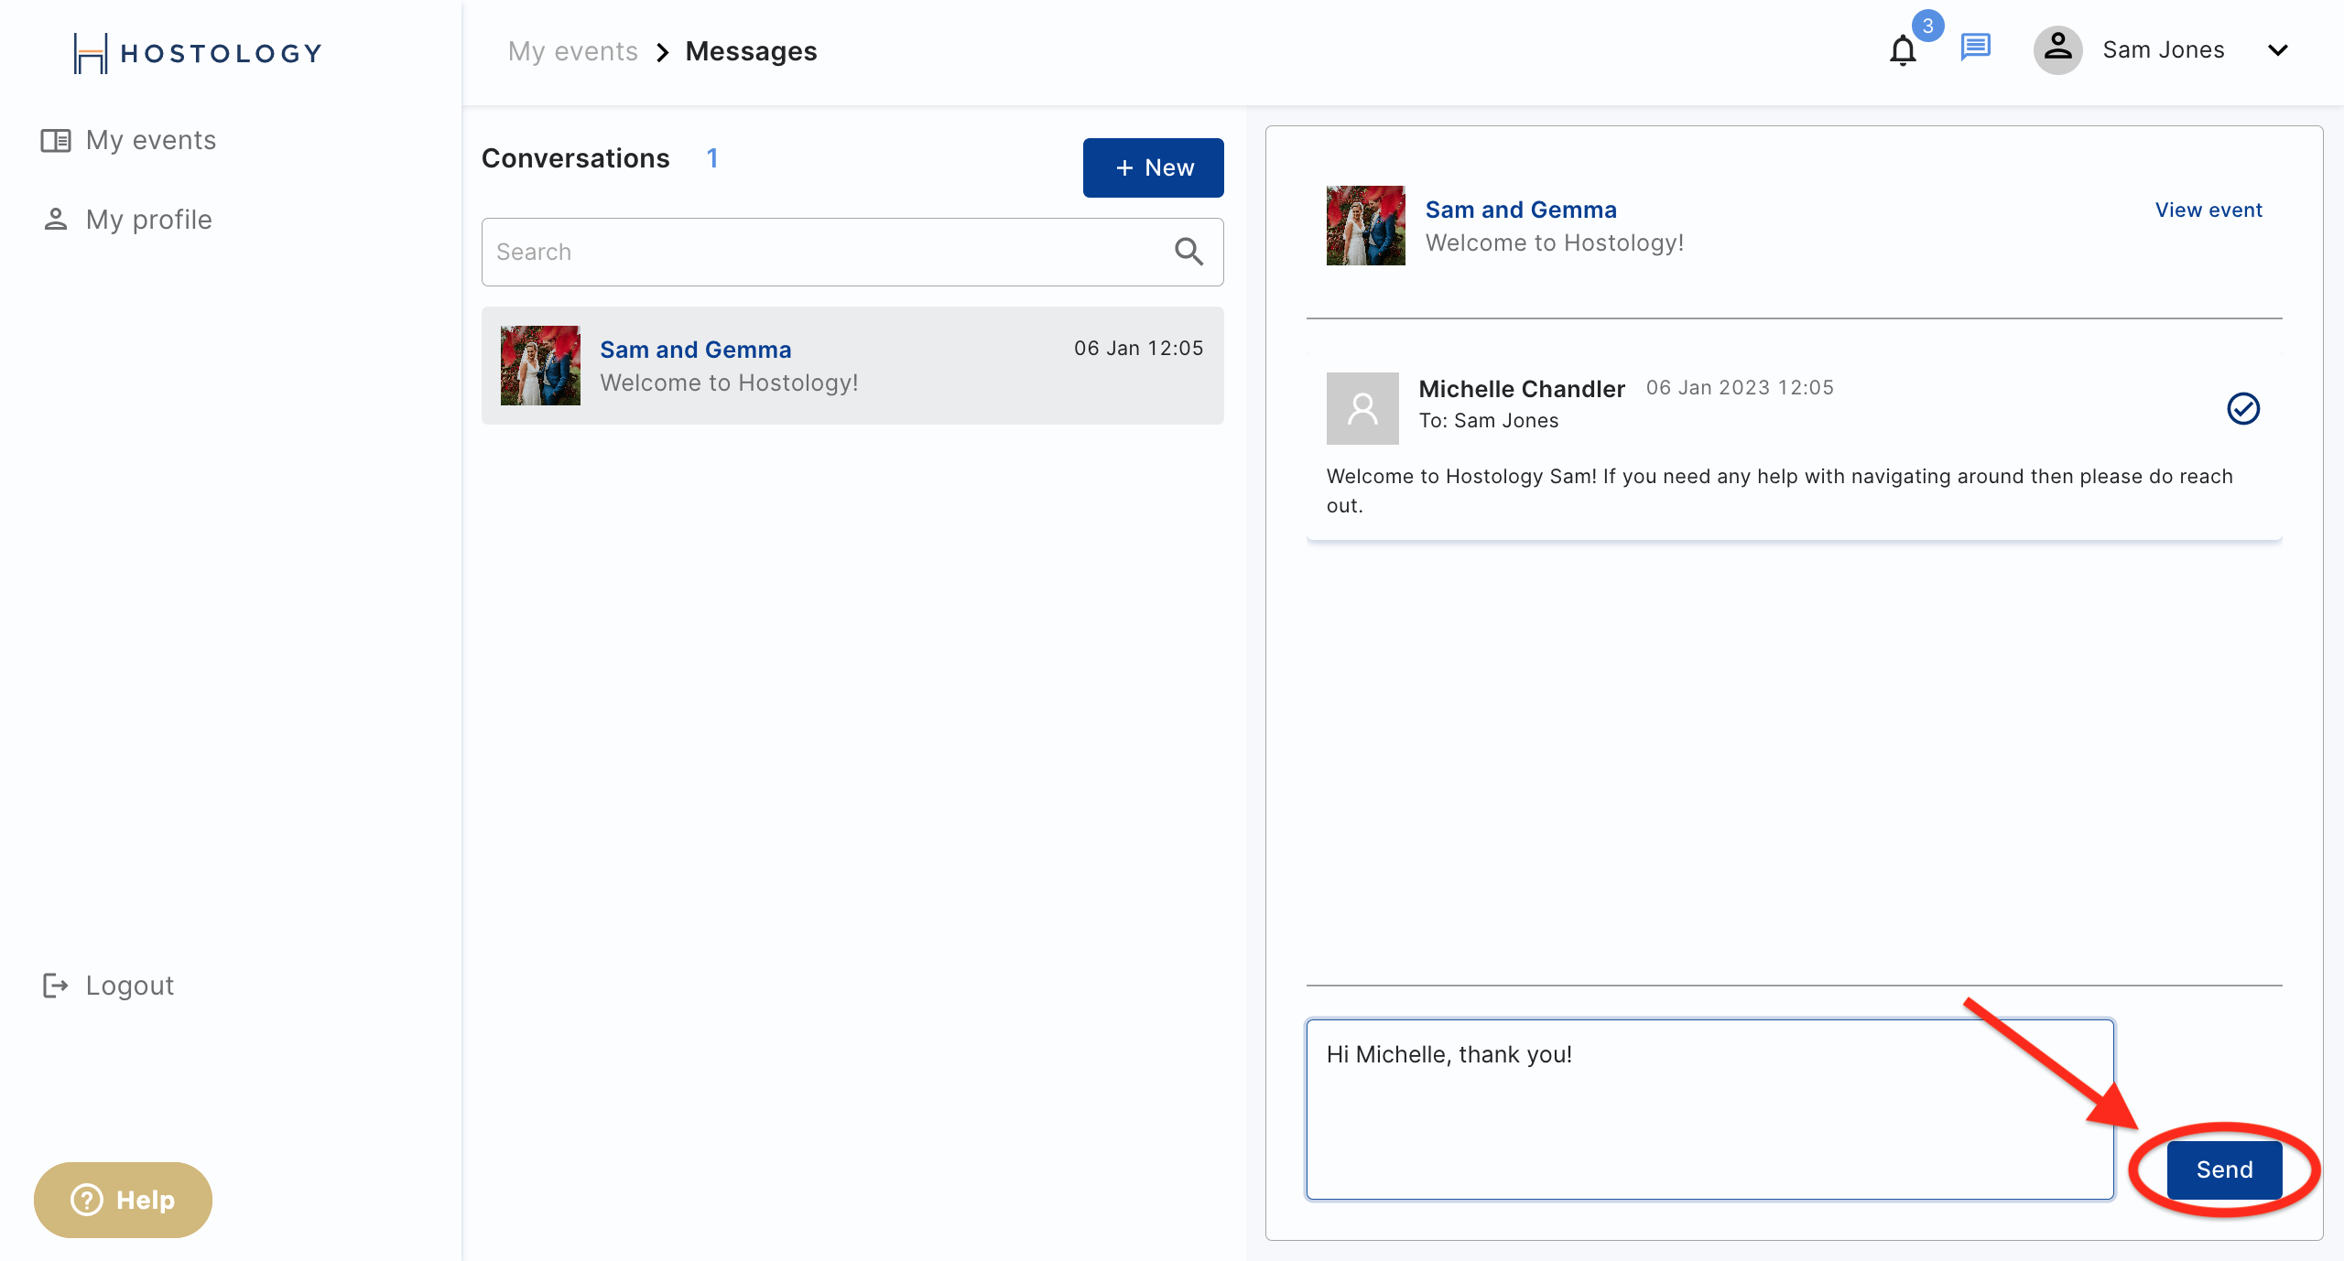This screenshot has width=2344, height=1261.
Task: Click the conversations count 1
Action: 711,158
